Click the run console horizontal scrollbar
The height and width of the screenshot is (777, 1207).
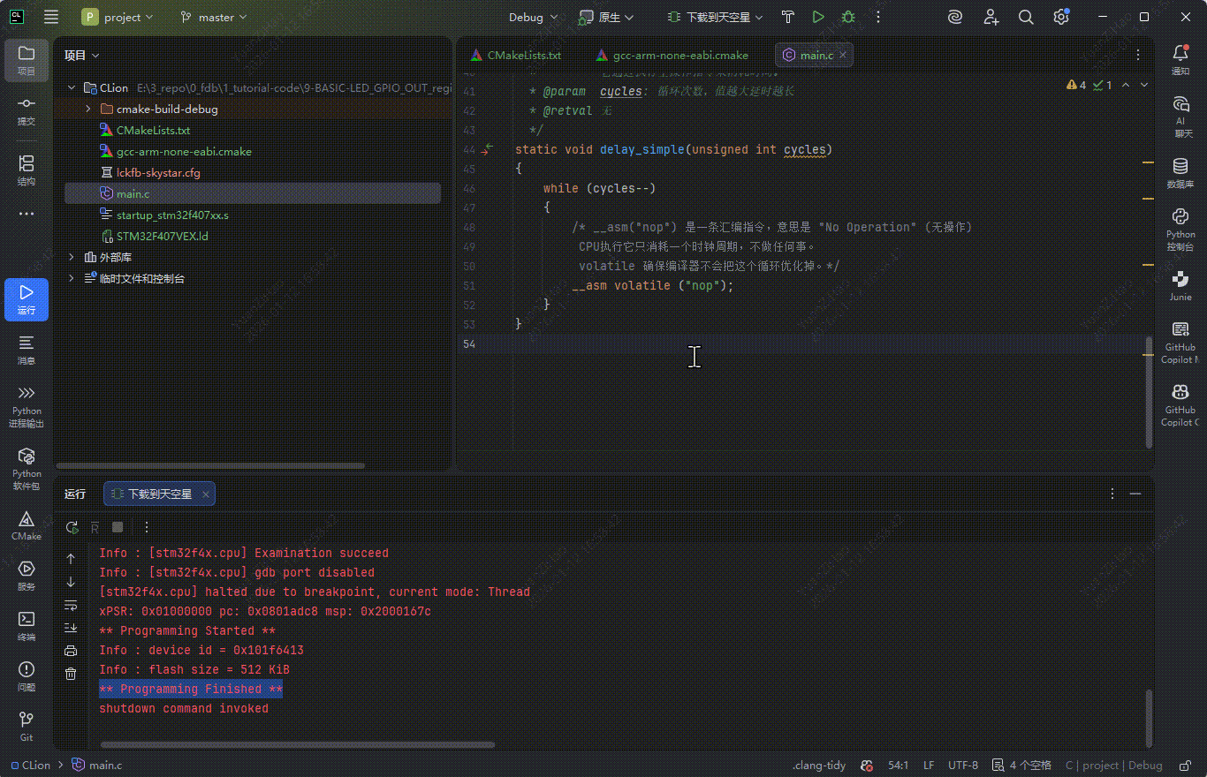click(x=296, y=744)
